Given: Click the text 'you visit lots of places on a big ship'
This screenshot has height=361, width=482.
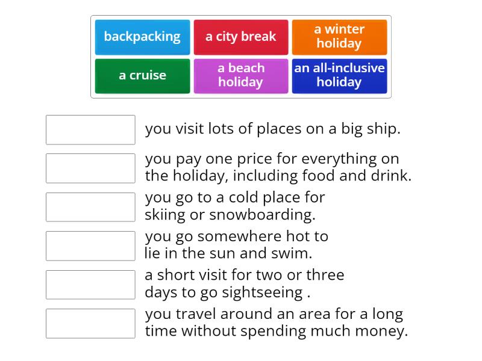Looking at the screenshot, I should [x=272, y=129].
